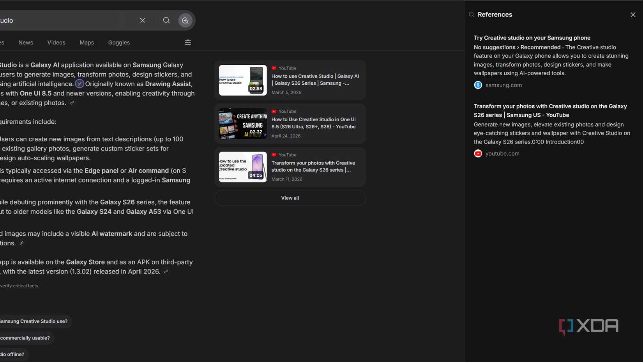
Task: Click the youtube.com favicon in References
Action: (x=478, y=154)
